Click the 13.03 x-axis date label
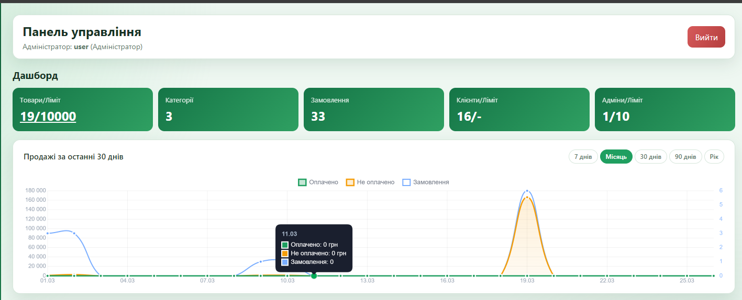 [x=367, y=281]
